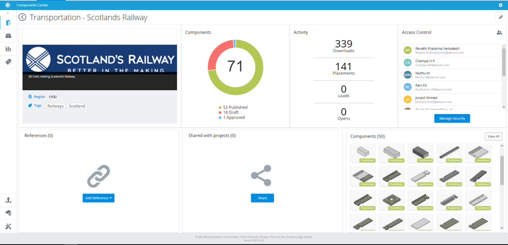508x245 pixels.
Task: Open the cloud settings sidebar icon
Action: 8,213
